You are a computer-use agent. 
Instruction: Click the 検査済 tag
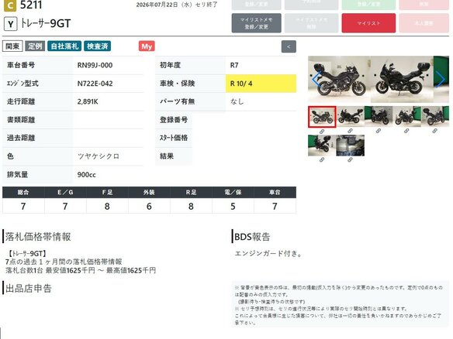pyautogui.click(x=98, y=46)
